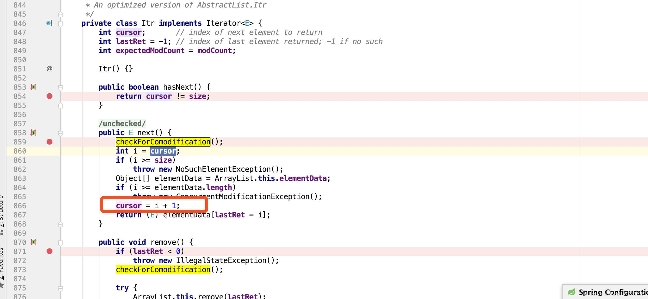Collapse the next method fold at line 858
The image size is (648, 299).
pos(61,133)
